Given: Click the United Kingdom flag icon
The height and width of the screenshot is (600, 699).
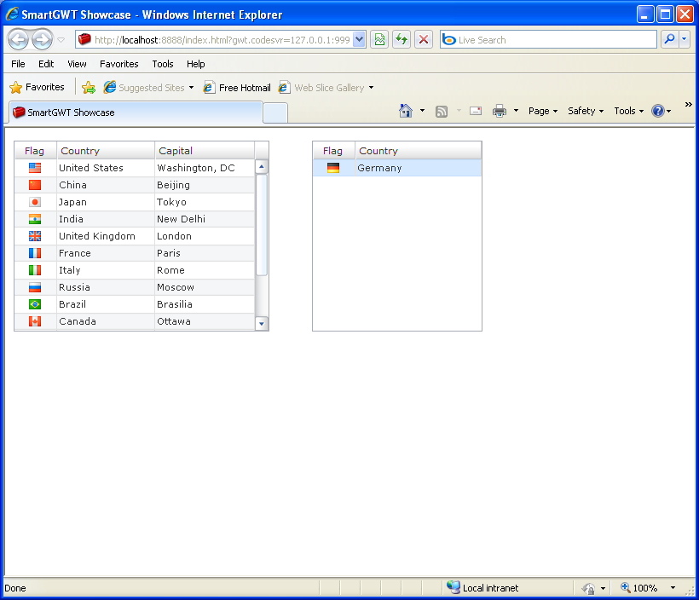Looking at the screenshot, I should 35,236.
